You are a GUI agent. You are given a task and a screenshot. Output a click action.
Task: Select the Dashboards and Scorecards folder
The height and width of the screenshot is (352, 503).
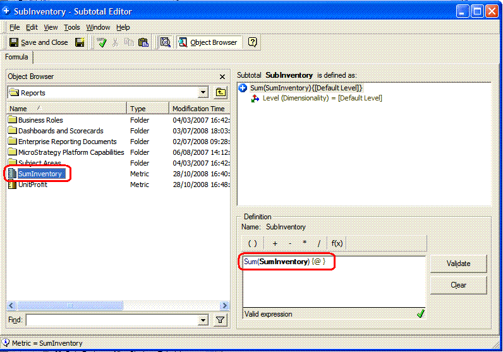61,131
